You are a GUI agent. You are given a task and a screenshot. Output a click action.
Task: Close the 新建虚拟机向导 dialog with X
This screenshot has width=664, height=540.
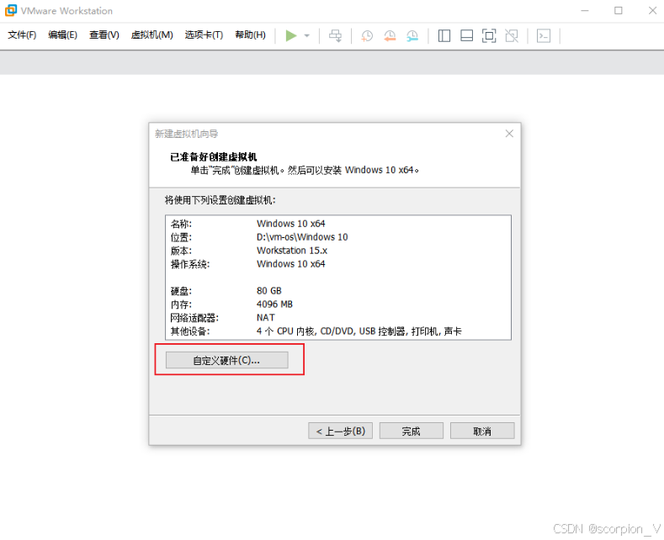[509, 134]
